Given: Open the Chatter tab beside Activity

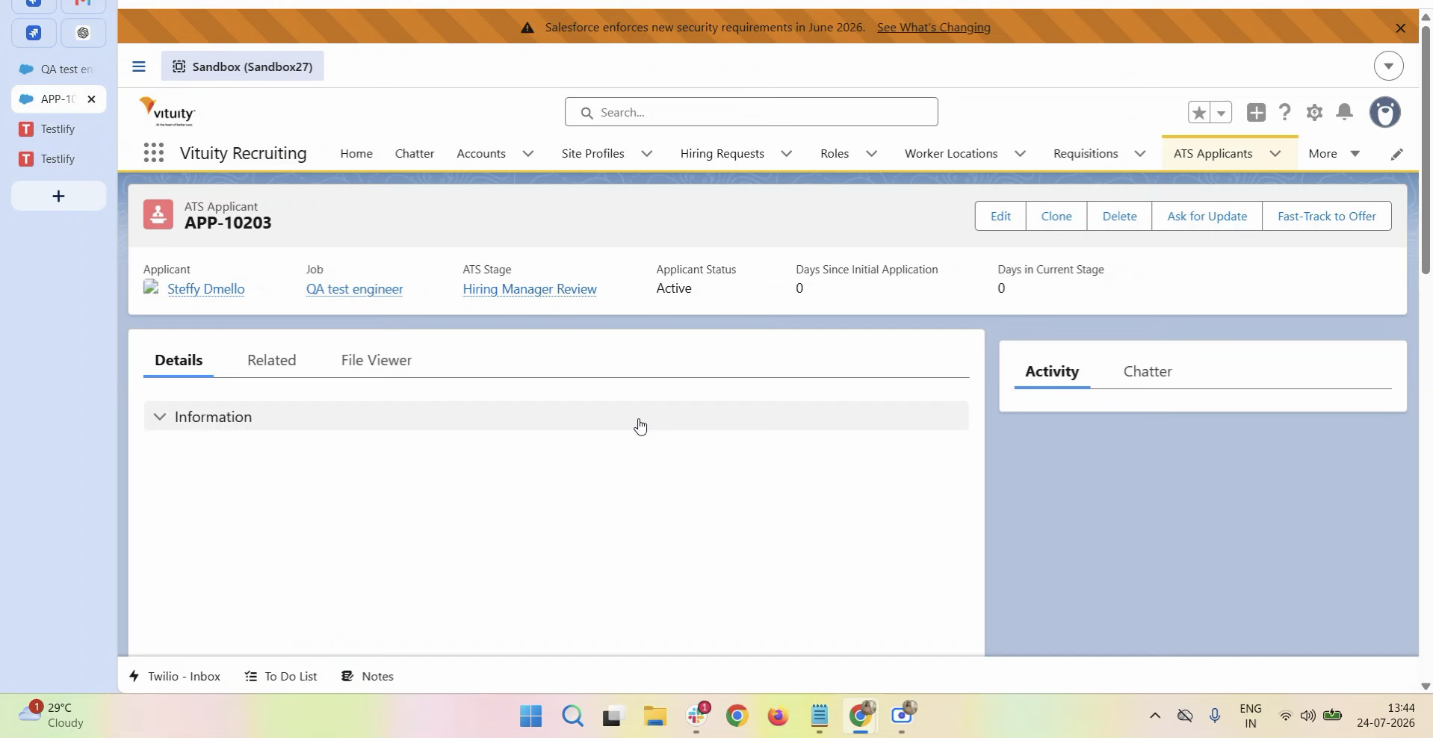Looking at the screenshot, I should [1148, 371].
